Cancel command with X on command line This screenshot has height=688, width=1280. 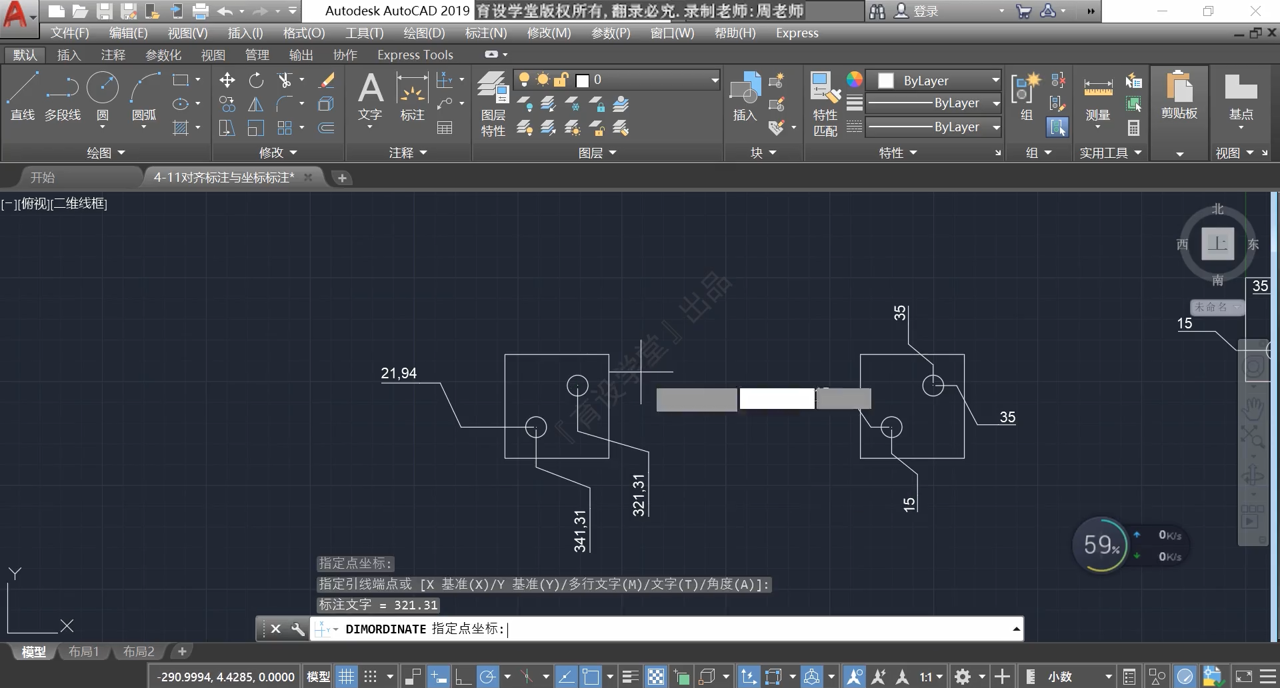pyautogui.click(x=275, y=629)
